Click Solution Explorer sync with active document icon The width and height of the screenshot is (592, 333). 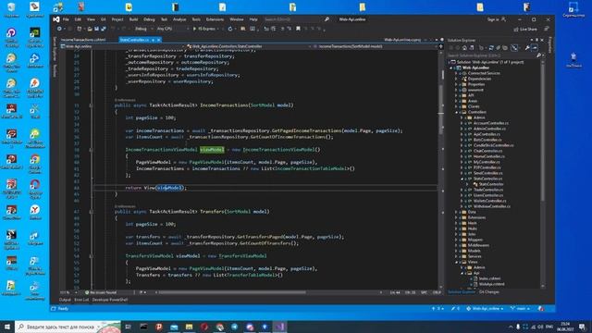[x=491, y=48]
